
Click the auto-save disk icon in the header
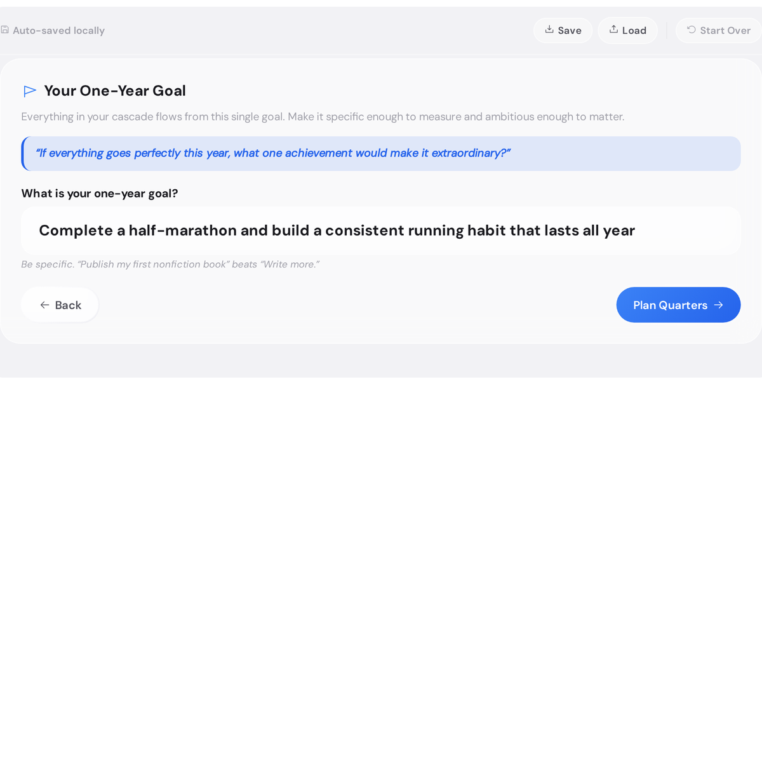tap(5, 30)
